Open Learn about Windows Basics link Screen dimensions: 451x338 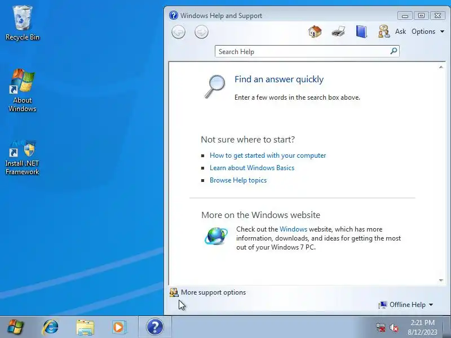click(x=252, y=168)
